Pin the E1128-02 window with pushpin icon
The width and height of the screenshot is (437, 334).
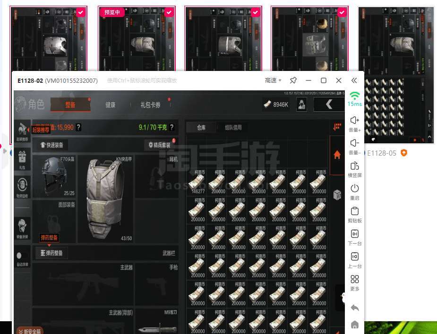293,80
